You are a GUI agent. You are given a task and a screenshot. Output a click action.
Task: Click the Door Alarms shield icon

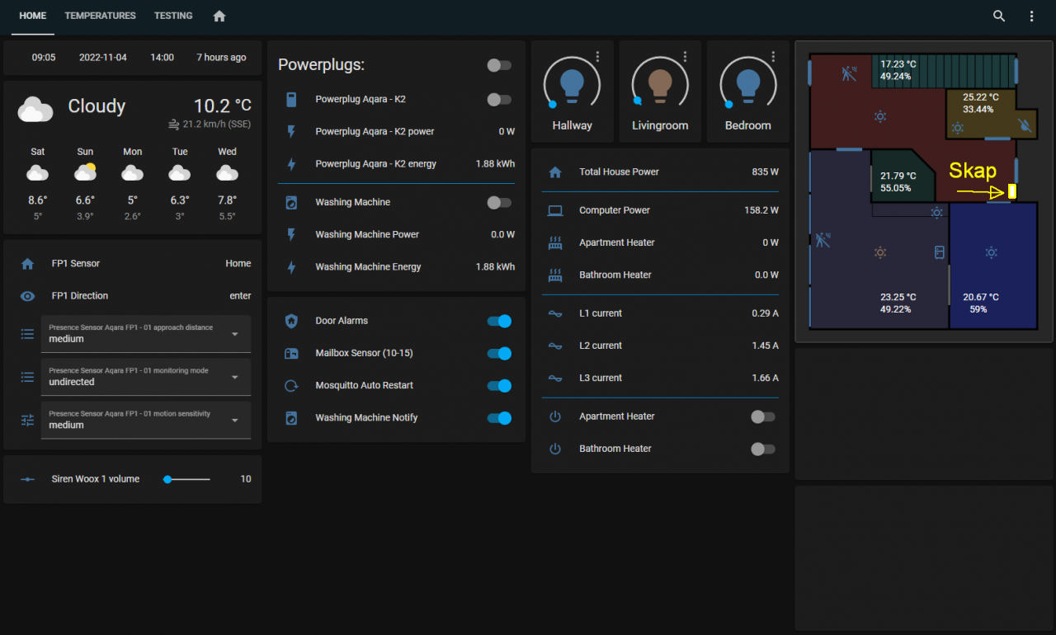[290, 321]
